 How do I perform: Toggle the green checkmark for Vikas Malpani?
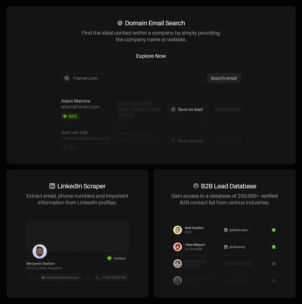tap(273, 247)
